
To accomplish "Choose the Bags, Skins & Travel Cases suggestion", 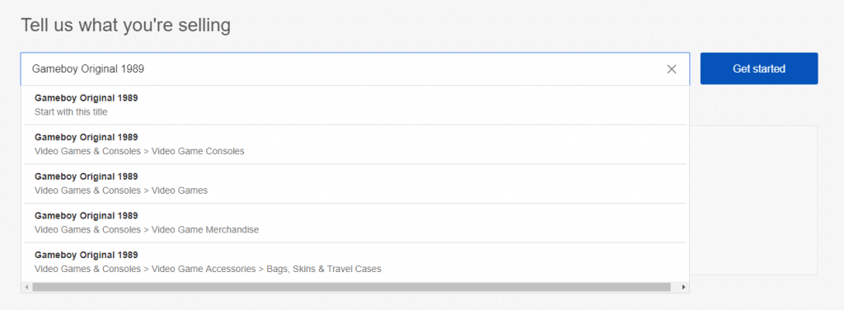I will [355, 262].
